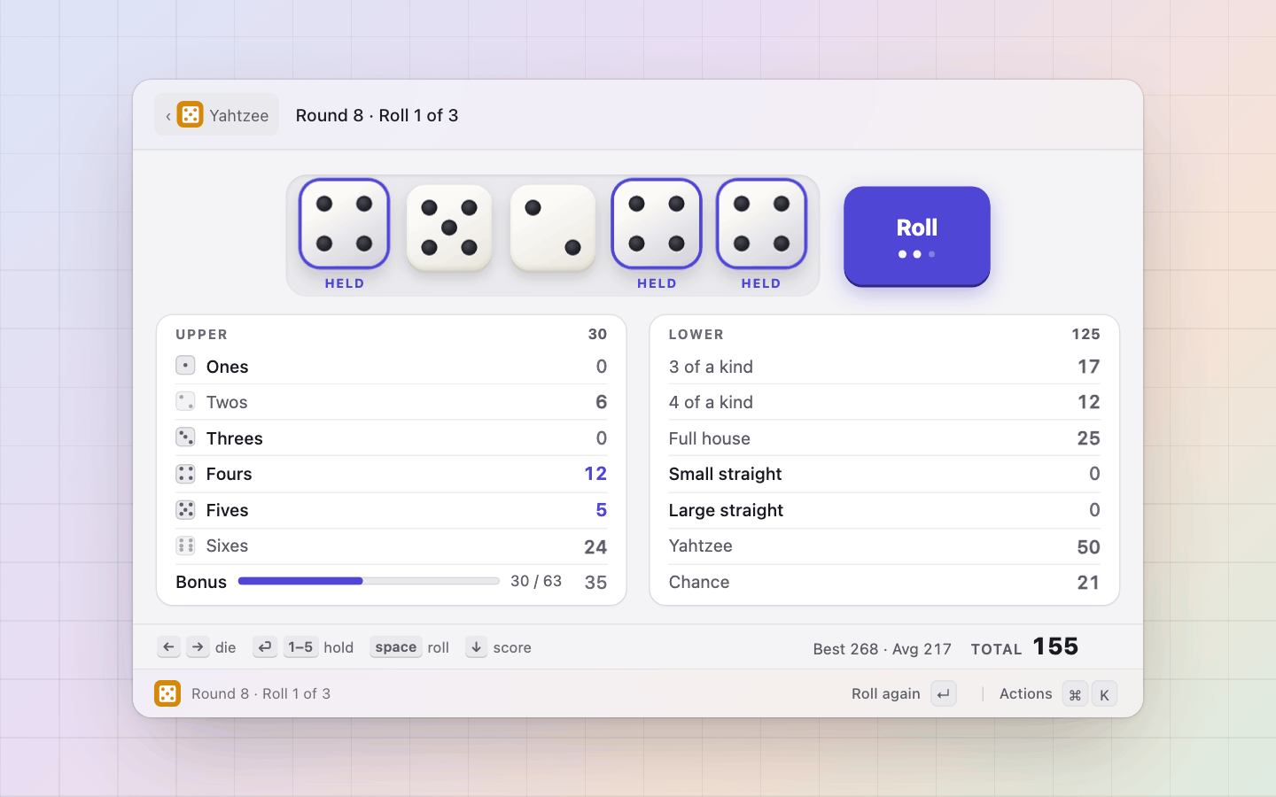Screen dimensions: 1276x797
Task: Click Roll again in footer
Action: click(885, 693)
